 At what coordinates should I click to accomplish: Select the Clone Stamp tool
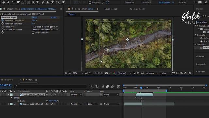click(48, 2)
